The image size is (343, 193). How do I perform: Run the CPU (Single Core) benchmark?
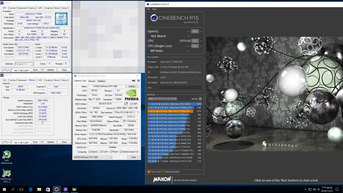tap(195, 46)
